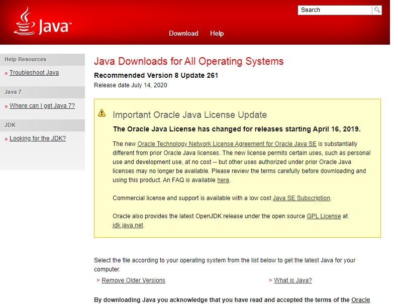This screenshot has height=304, width=398.
Task: Click inside the Search text field
Action: point(334,10)
